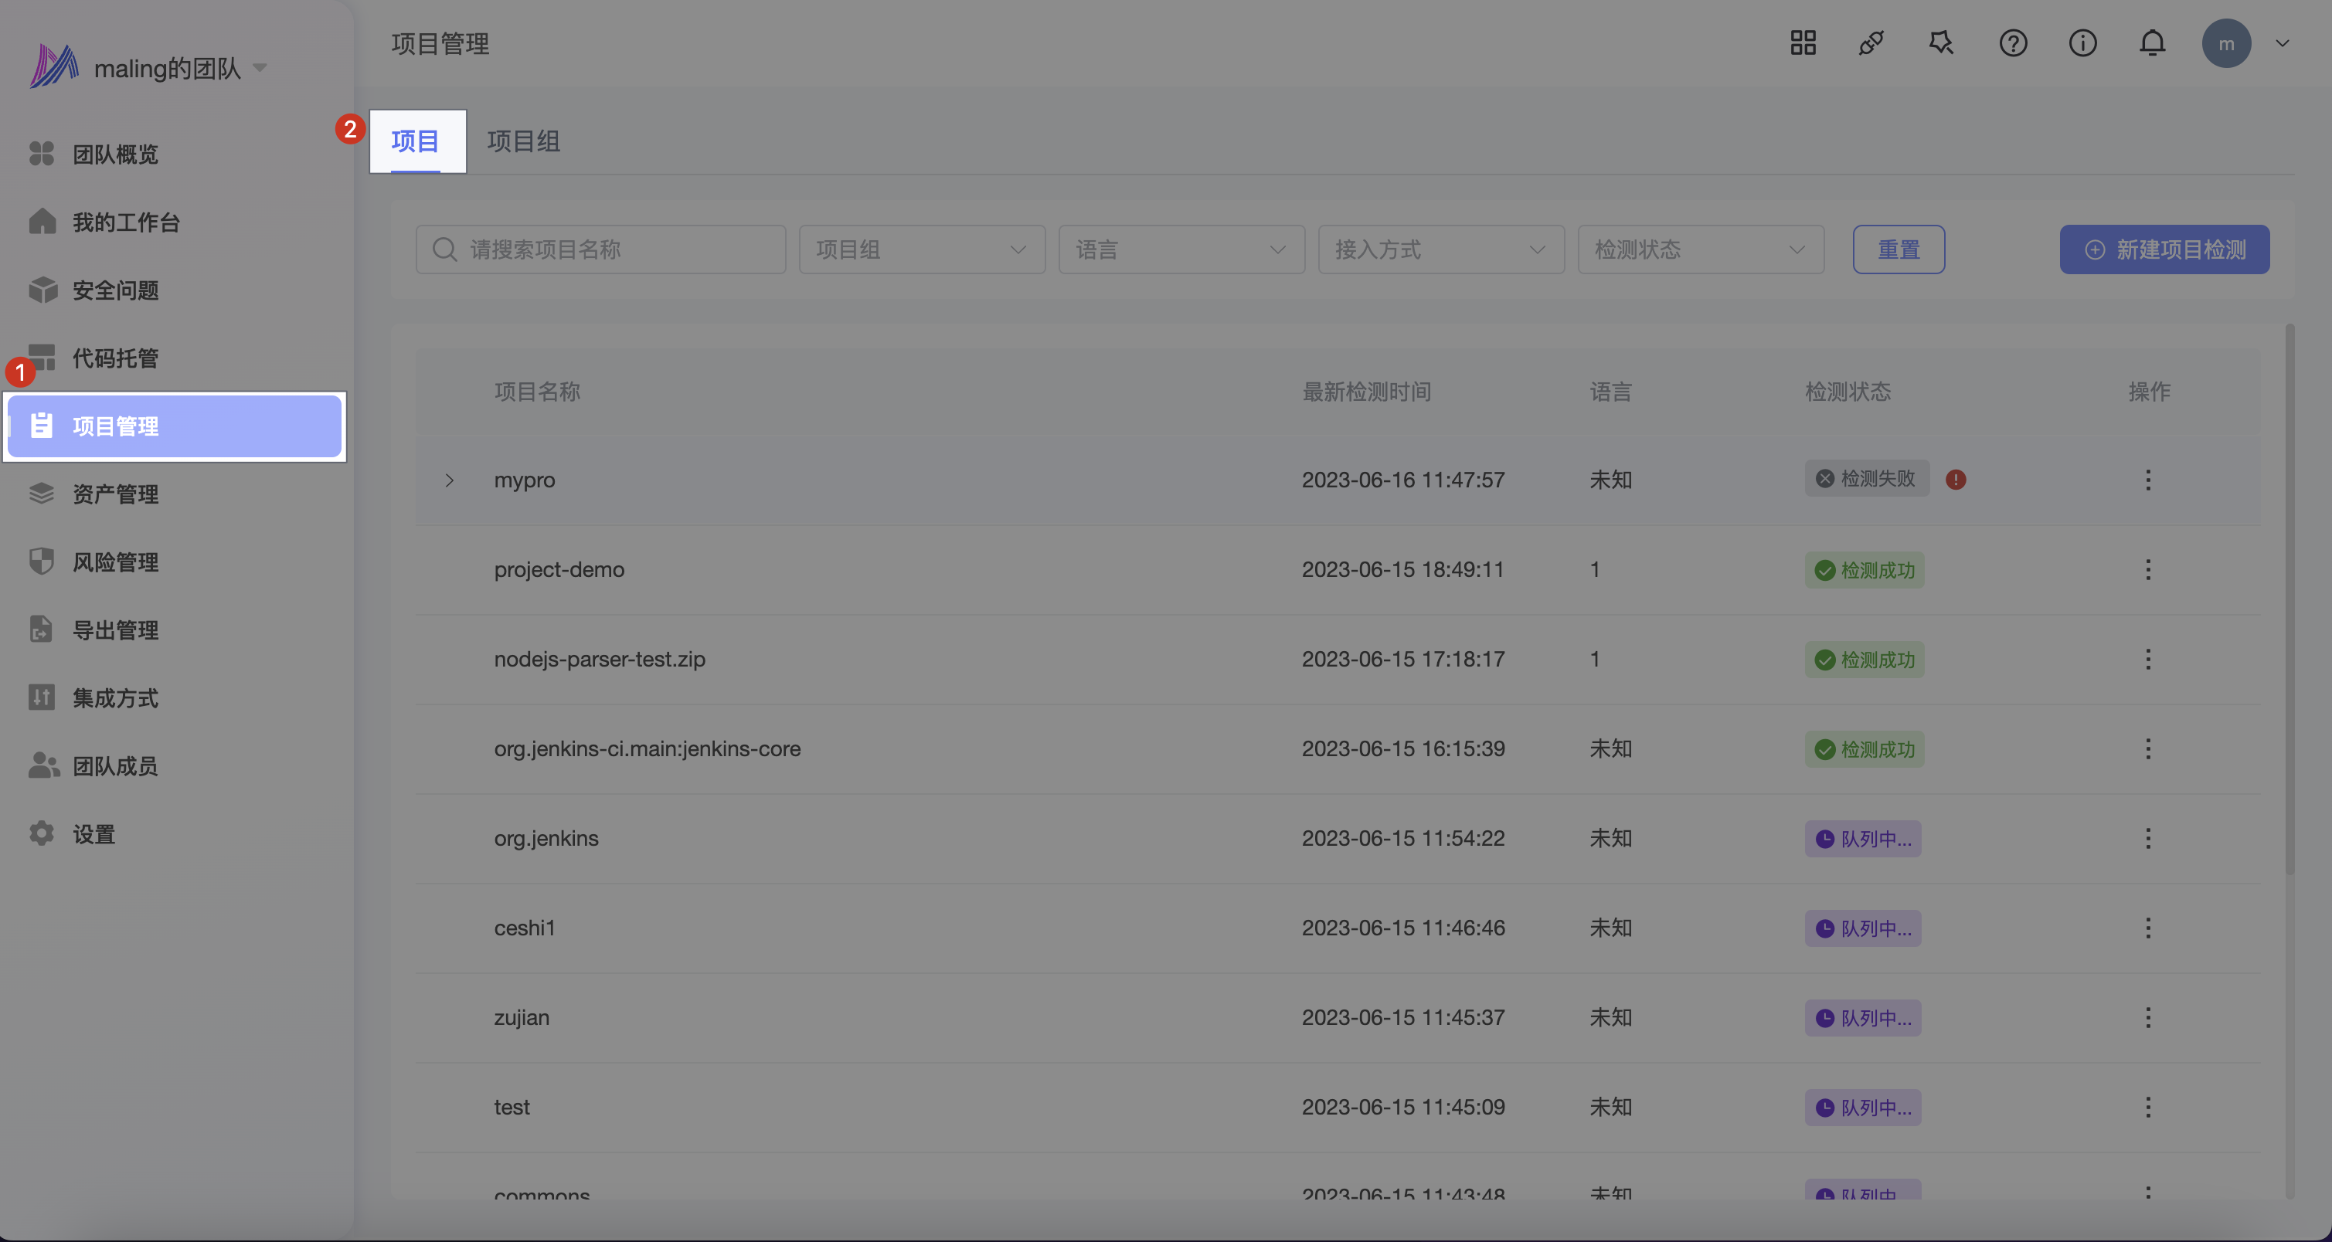Click the grid apps icon in header
The height and width of the screenshot is (1242, 2332).
click(1803, 43)
